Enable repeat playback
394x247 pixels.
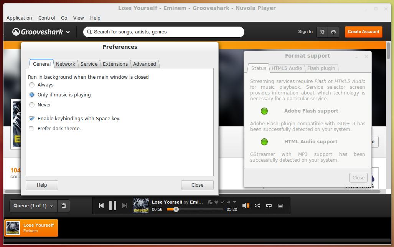click(269, 206)
